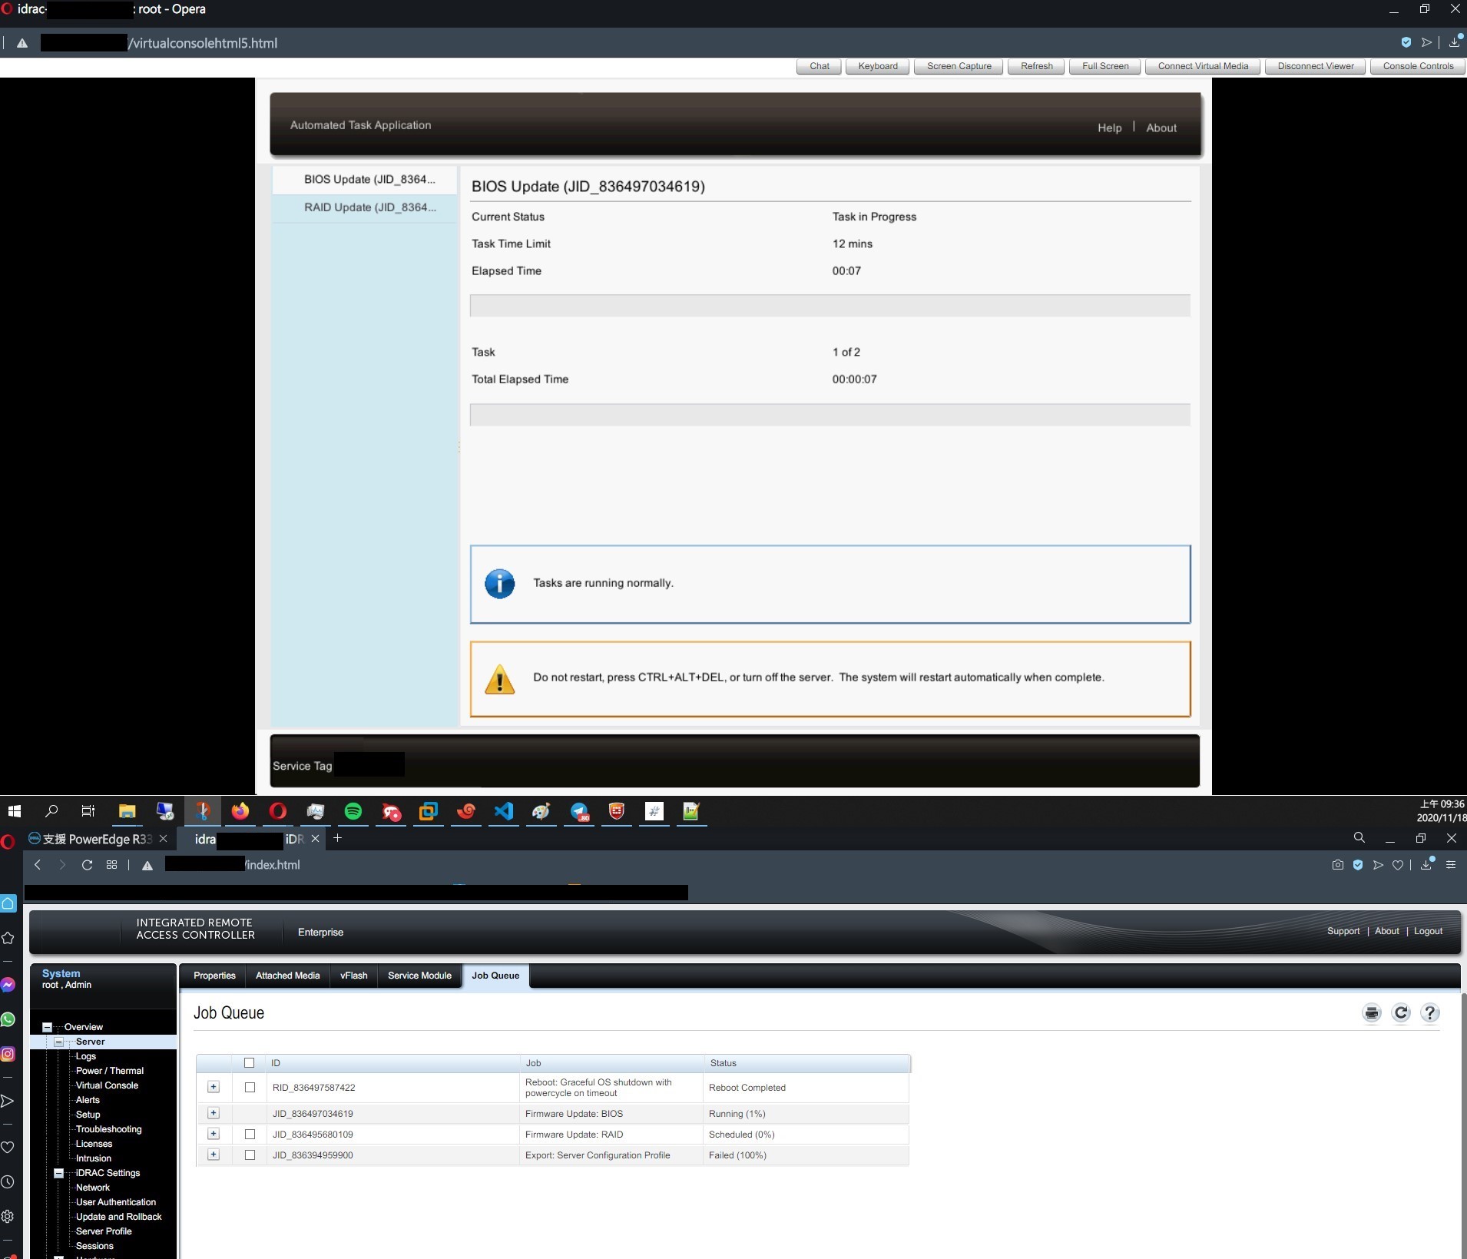
Task: Click Disconnect Viewer button
Action: click(1315, 66)
